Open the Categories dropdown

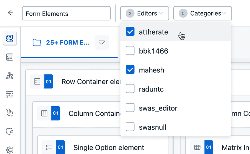click(x=203, y=13)
